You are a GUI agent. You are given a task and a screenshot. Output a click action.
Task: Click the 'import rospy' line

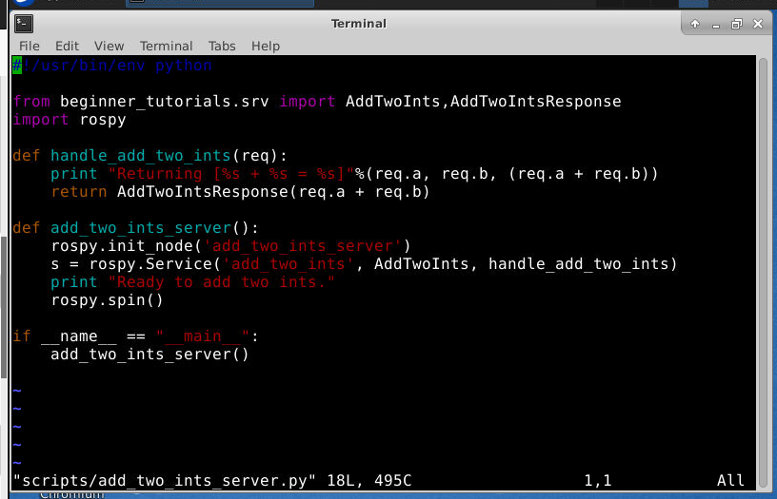(x=70, y=120)
